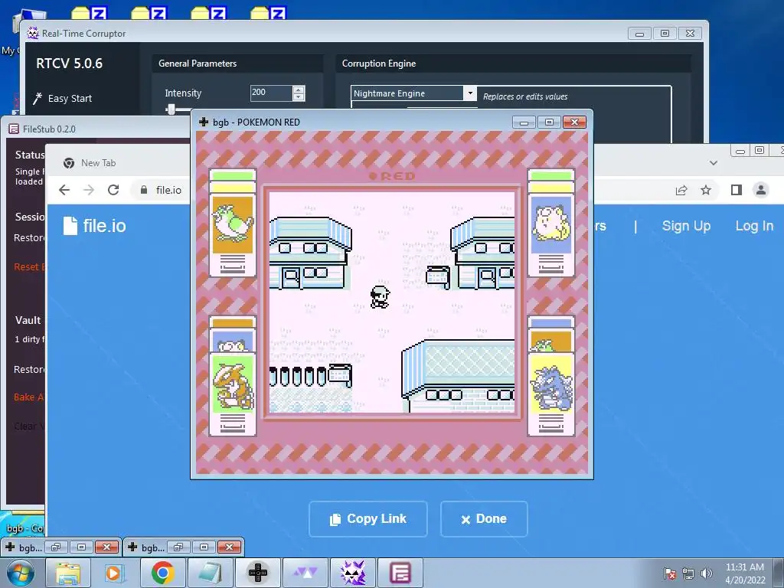
Task: Click the Real-Time Corruptor title bar icon
Action: (32, 33)
